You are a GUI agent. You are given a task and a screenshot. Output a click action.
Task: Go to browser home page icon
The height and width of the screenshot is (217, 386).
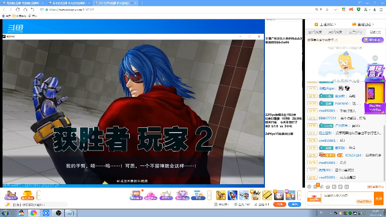pos(25,9)
